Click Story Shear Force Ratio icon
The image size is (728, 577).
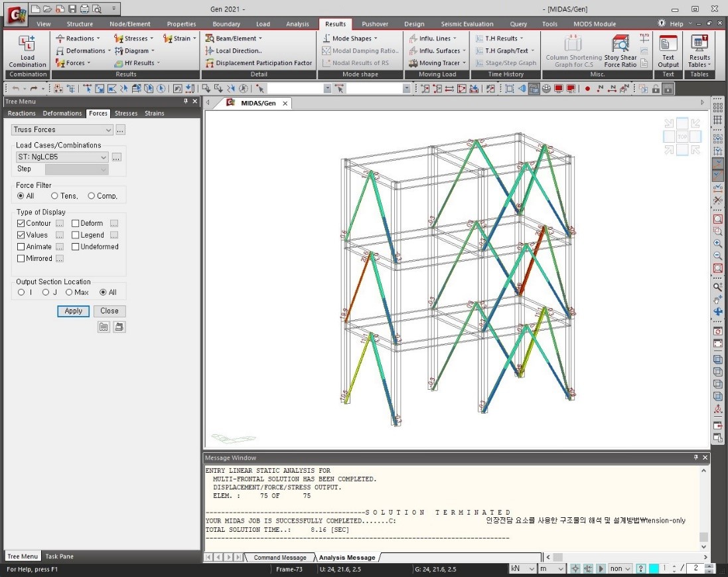tap(620, 45)
